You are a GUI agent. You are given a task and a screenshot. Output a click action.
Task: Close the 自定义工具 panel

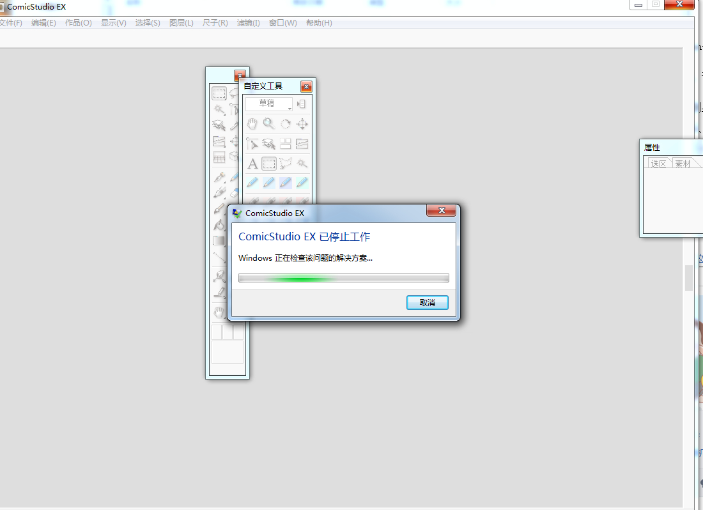click(x=306, y=86)
